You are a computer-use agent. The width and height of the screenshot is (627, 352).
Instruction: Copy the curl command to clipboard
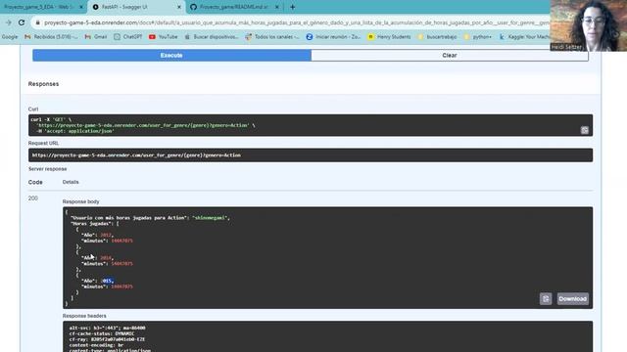point(584,130)
